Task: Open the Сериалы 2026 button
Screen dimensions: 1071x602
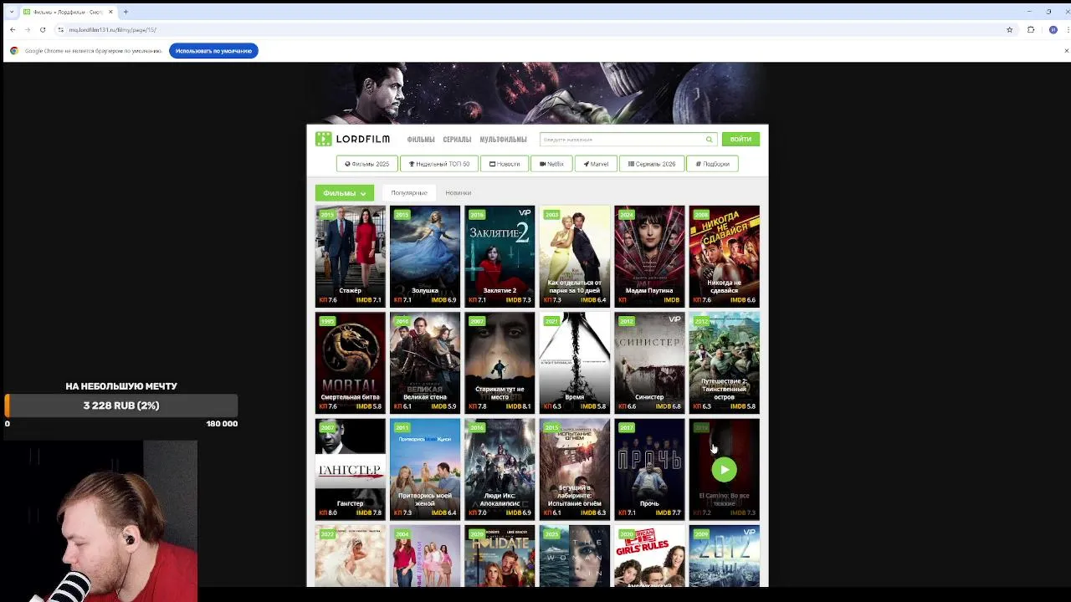Action: coord(652,164)
